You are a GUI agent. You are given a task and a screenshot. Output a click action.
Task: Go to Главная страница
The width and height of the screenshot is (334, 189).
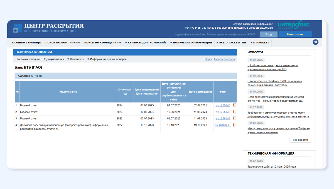(x=26, y=43)
